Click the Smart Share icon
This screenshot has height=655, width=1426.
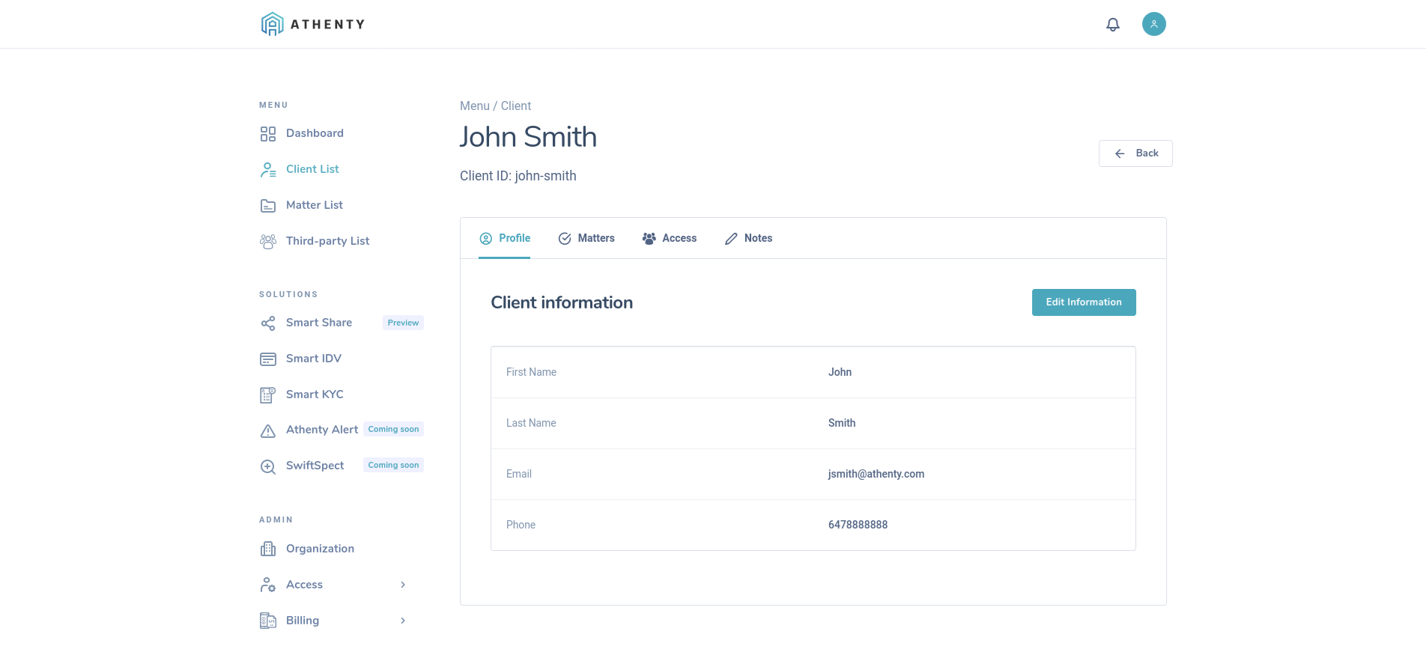268,323
